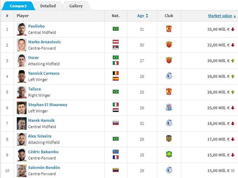Click Oscar's player photo thumbnail
This screenshot has width=238, height=178.
coord(22,61)
